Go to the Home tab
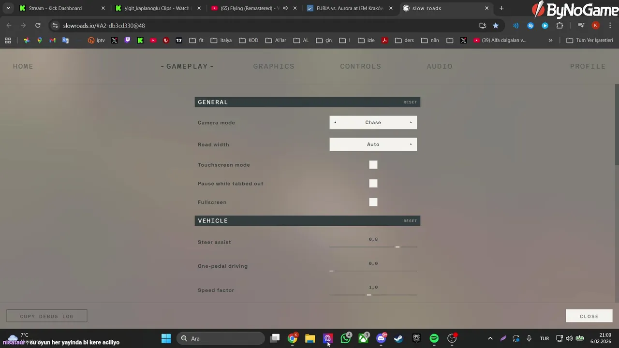This screenshot has width=619, height=348. [23, 66]
